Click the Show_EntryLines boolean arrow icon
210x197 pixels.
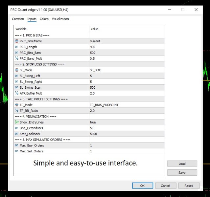pos(16,122)
